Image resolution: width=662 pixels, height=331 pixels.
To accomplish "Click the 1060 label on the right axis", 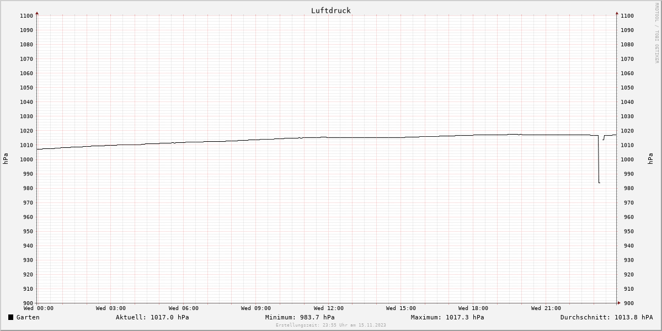I will coord(627,73).
